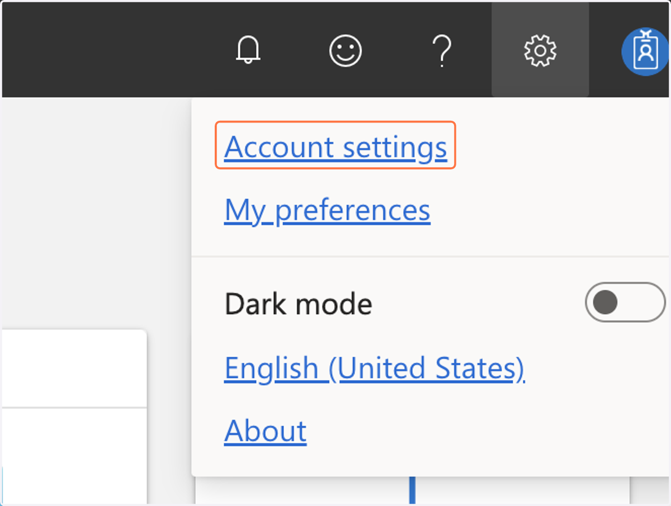The image size is (671, 506).
Task: Open the notifications bell icon
Action: pos(248,51)
